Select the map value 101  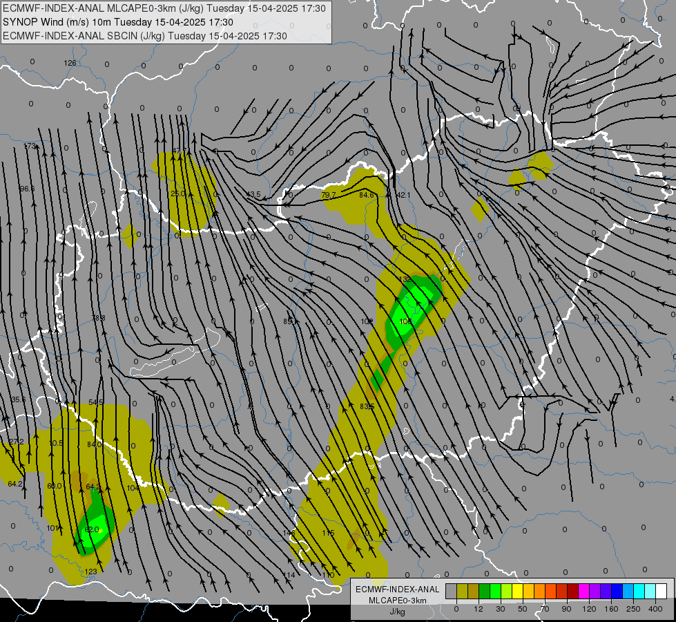[52, 528]
